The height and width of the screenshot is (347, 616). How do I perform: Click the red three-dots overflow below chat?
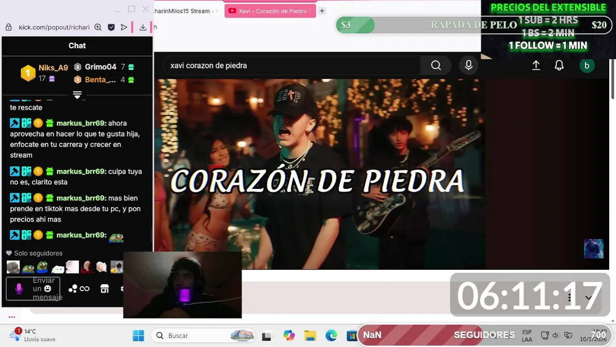click(12, 317)
